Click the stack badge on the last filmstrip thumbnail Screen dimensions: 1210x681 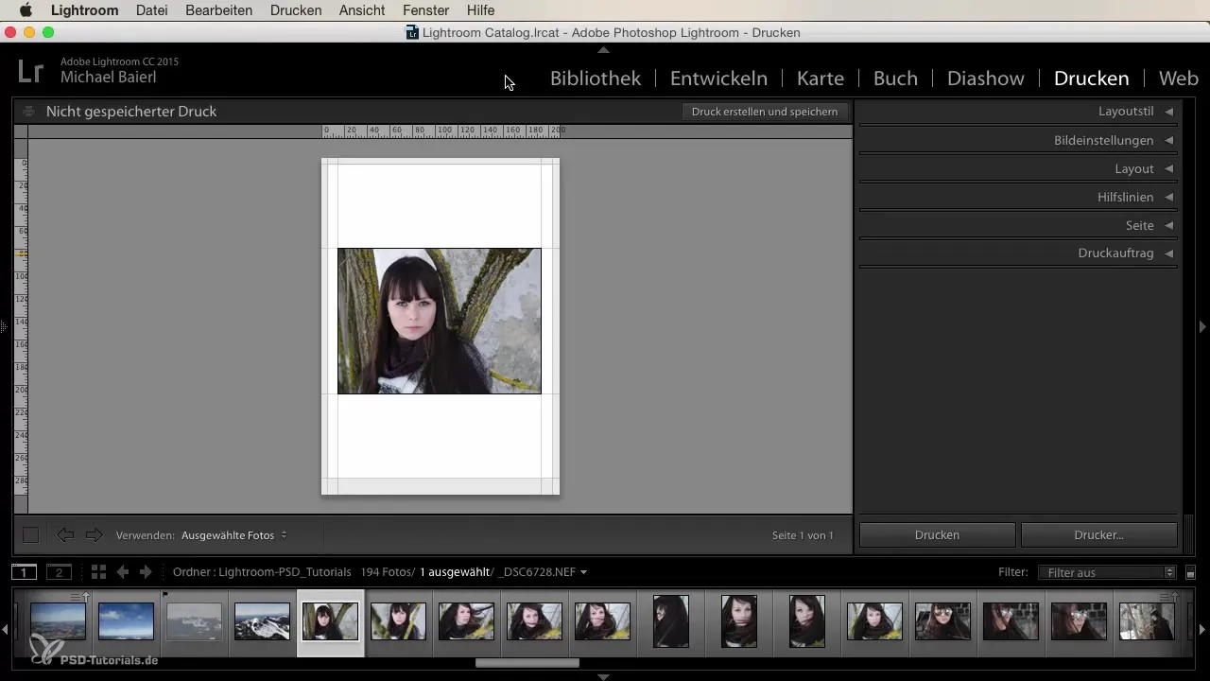click(x=1168, y=597)
